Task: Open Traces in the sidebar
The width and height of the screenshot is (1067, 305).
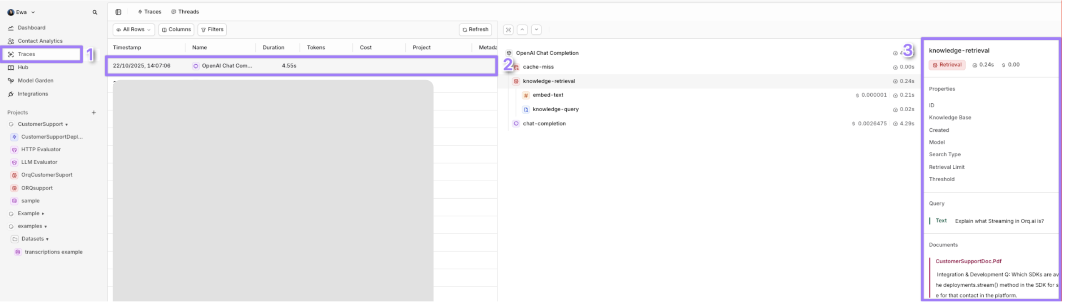Action: pos(26,54)
